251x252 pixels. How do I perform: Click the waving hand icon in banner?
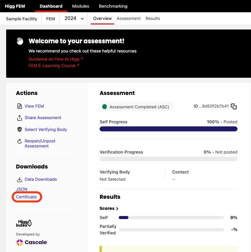pyautogui.click(x=20, y=41)
